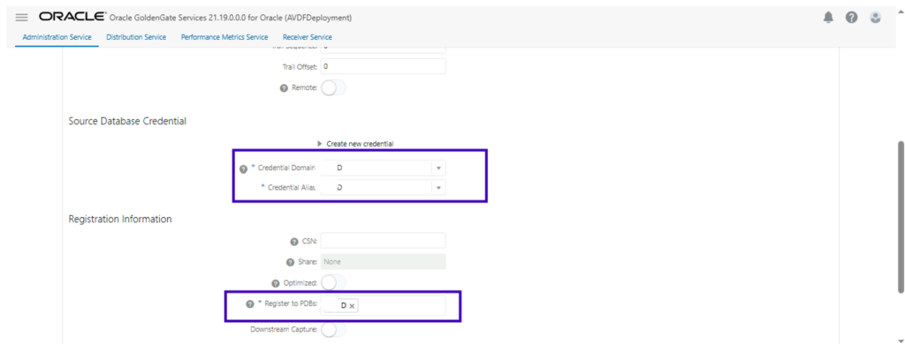Viewport: 905px width, 344px height.
Task: Switch to Distribution Service tab
Action: 136,37
